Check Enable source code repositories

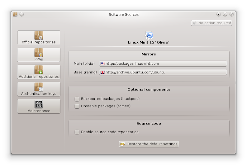[x=77, y=132]
